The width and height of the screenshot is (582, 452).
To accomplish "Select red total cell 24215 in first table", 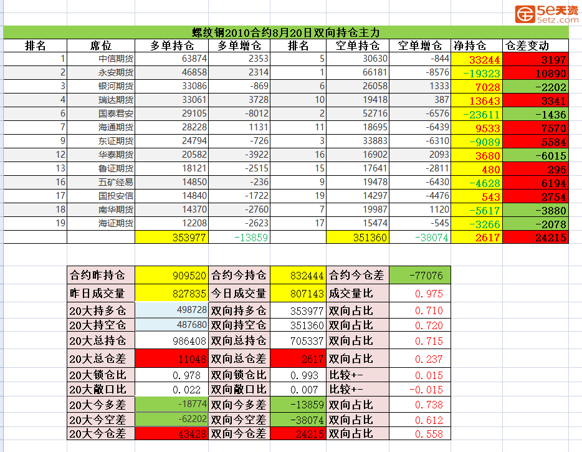I will 535,238.
